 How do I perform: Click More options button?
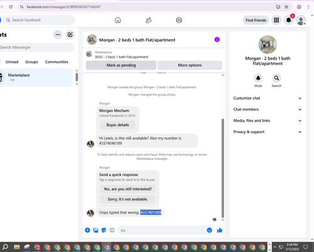pyautogui.click(x=190, y=65)
